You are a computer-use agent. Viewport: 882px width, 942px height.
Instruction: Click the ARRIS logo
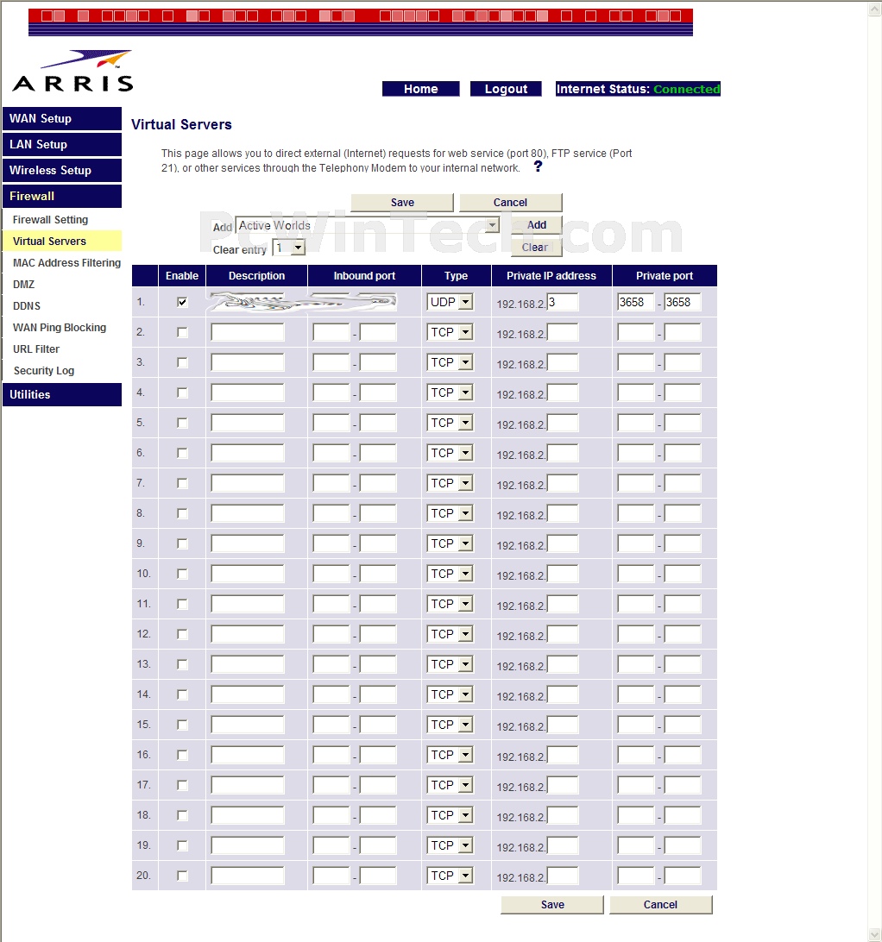(72, 71)
